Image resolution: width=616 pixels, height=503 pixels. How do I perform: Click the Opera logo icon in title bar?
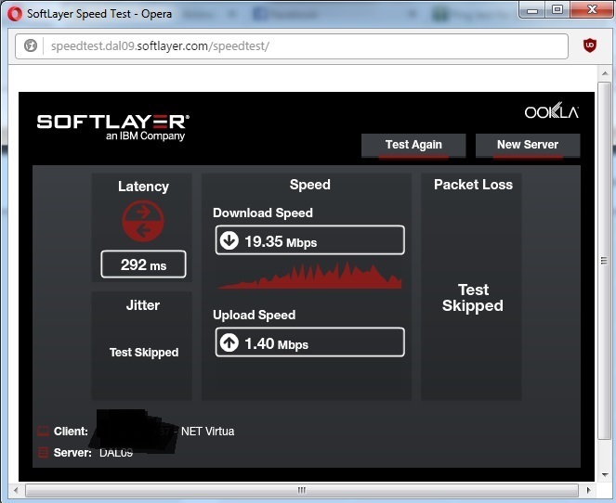click(x=15, y=14)
